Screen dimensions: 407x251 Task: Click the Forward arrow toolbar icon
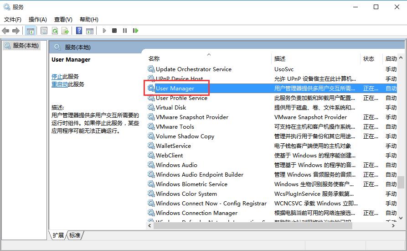pyautogui.click(x=16, y=31)
